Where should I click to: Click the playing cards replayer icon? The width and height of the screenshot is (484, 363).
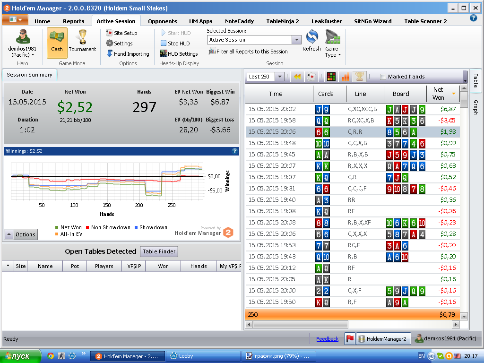(311, 77)
